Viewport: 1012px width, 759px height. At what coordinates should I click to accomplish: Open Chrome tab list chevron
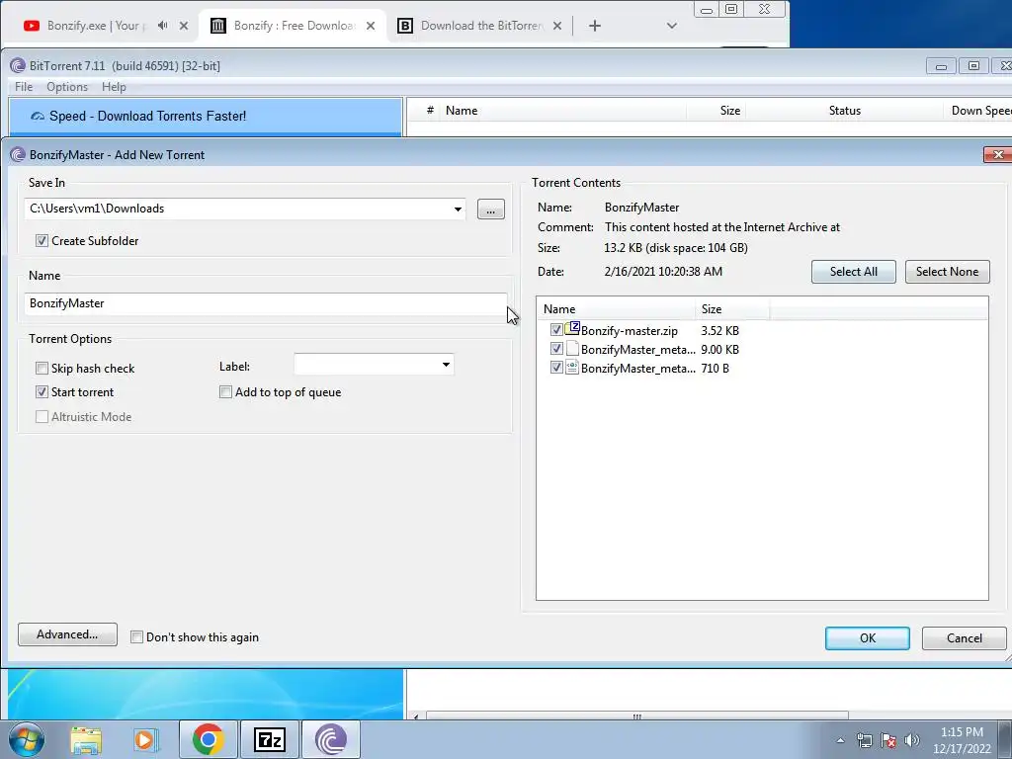pyautogui.click(x=671, y=26)
